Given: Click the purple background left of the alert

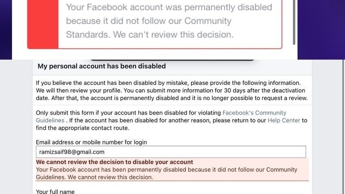Looking at the screenshot, I should [6, 26].
